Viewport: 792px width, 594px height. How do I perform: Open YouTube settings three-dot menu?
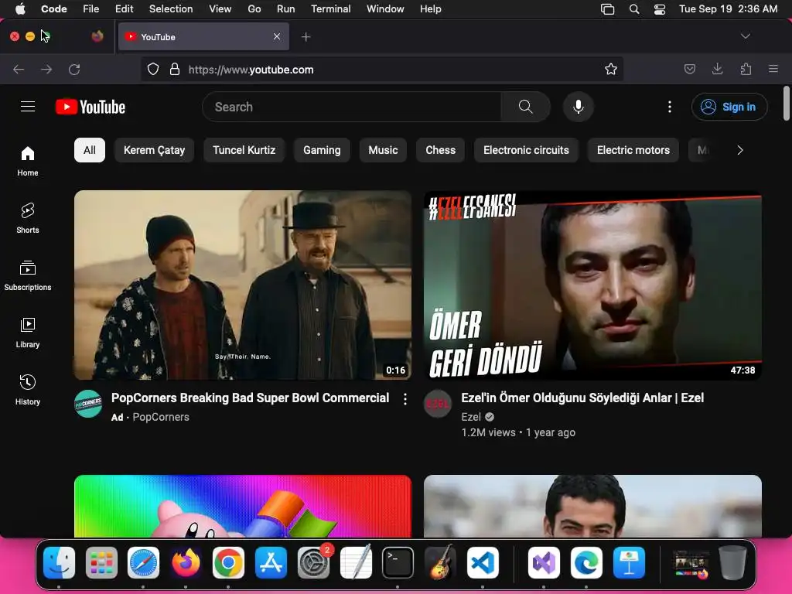670,107
